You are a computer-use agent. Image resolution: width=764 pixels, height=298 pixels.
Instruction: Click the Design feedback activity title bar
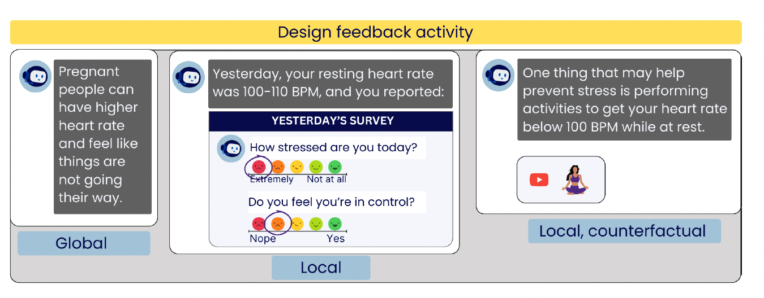[375, 32]
